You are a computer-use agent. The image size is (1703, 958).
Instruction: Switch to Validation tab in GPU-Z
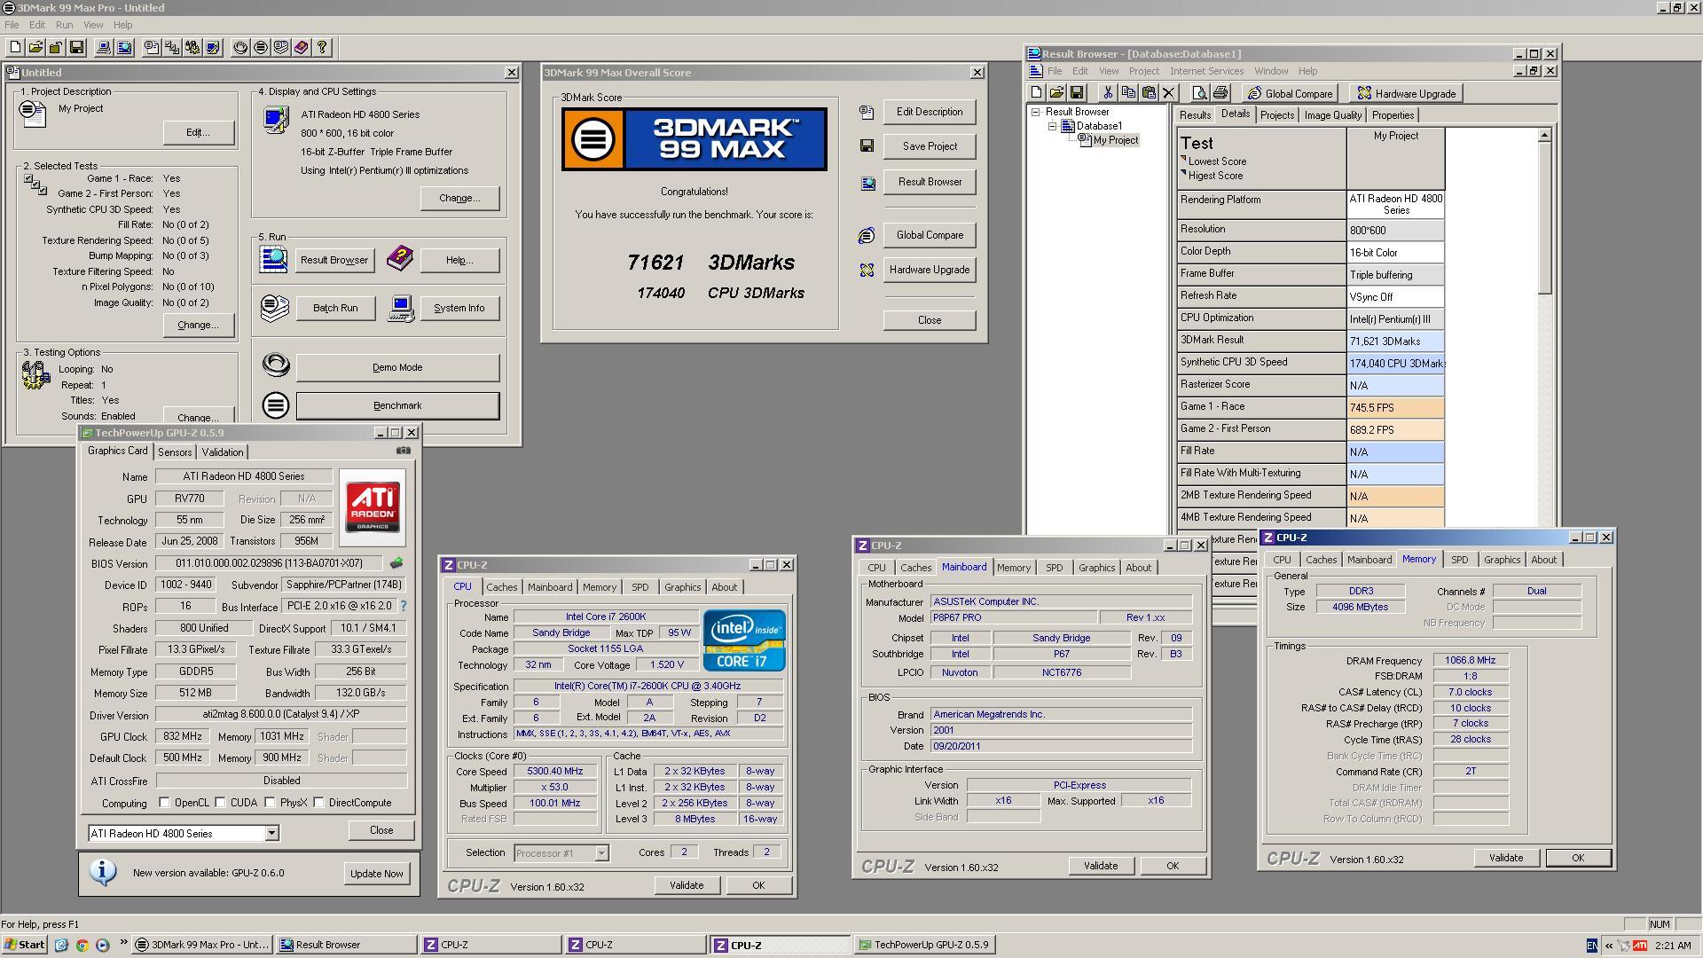tap(222, 452)
